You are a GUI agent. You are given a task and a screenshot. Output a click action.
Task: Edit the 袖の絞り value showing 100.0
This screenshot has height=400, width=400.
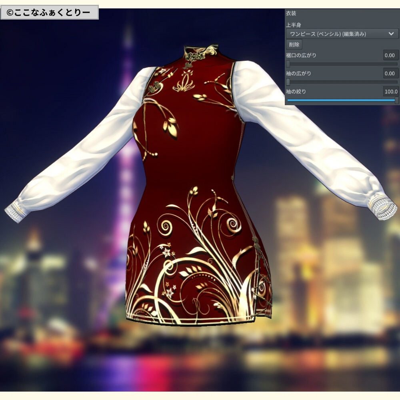tap(389, 92)
